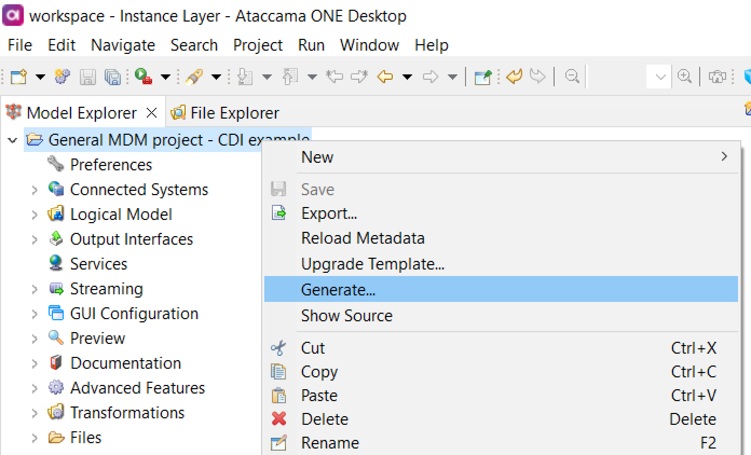The width and height of the screenshot is (751, 455).
Task: Open the Previous Annotation dropdown arrow
Action: pos(312,77)
